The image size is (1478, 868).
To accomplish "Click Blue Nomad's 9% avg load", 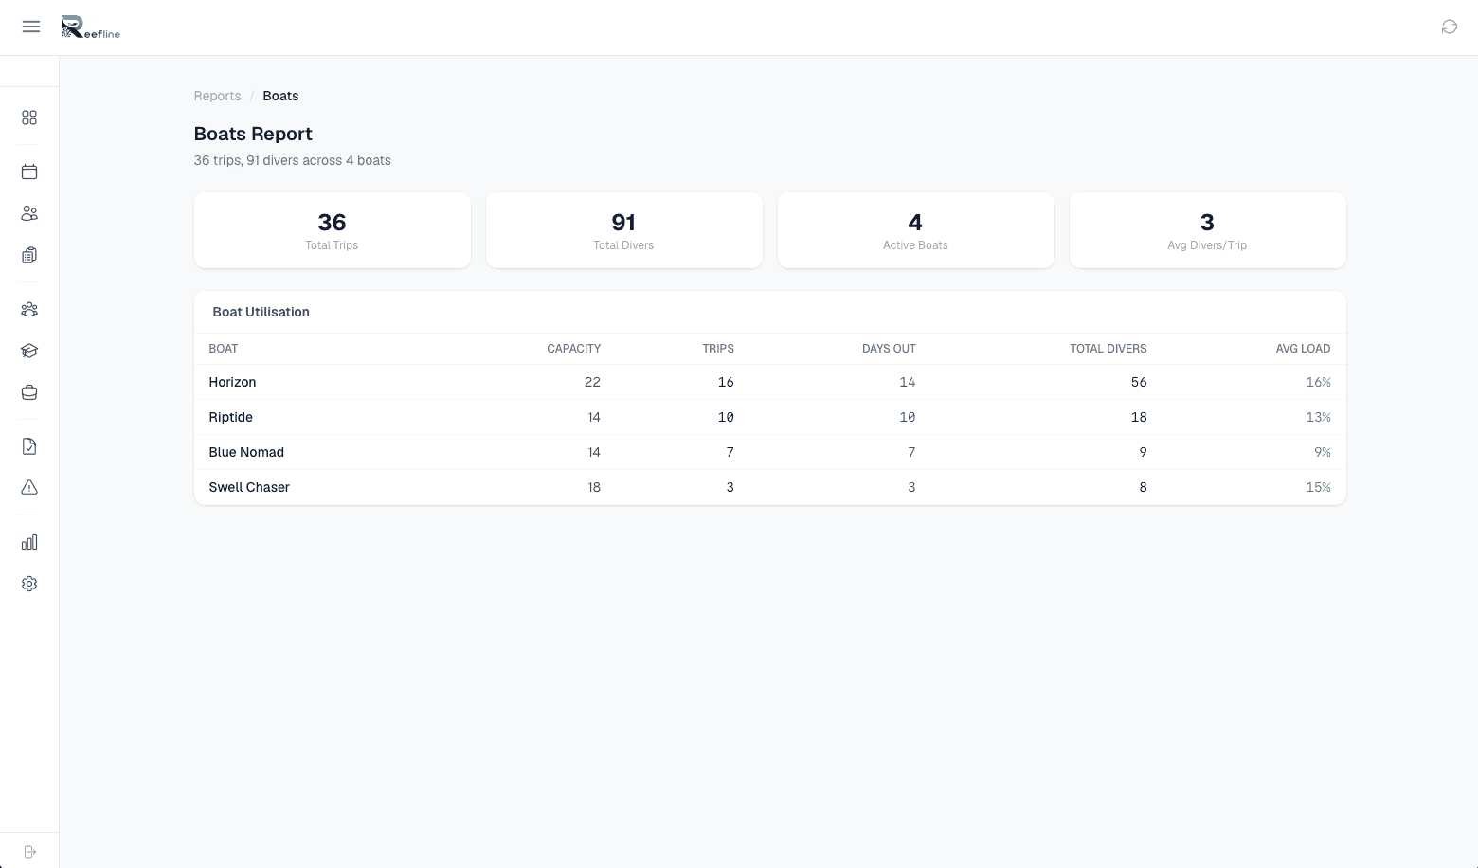I will 1322,452.
